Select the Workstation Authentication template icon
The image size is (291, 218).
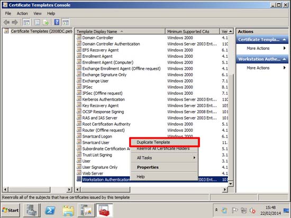(79, 179)
